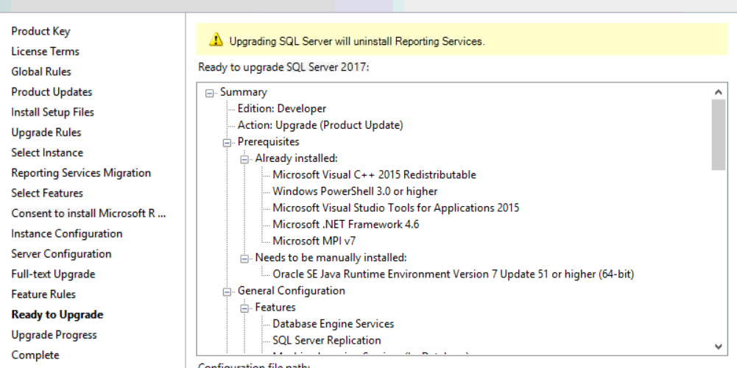Collapse the General Configuration node
This screenshot has width=737, height=368.
(x=228, y=291)
